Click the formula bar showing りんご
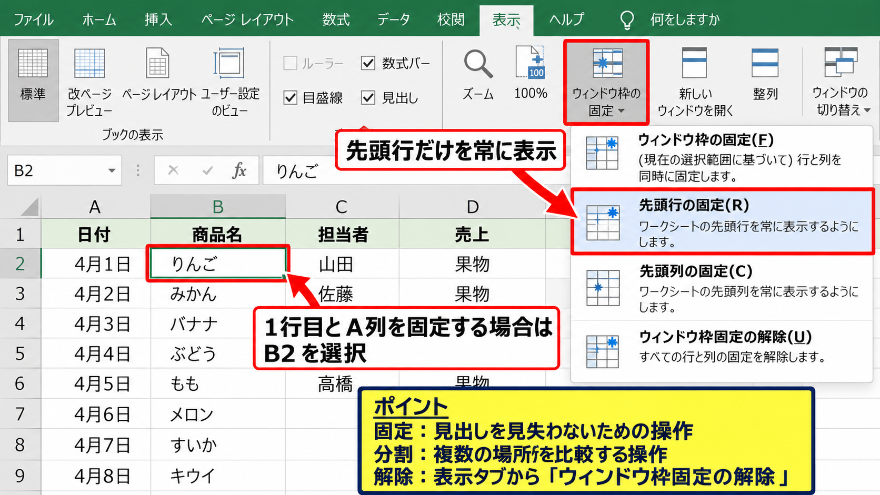 [416, 170]
